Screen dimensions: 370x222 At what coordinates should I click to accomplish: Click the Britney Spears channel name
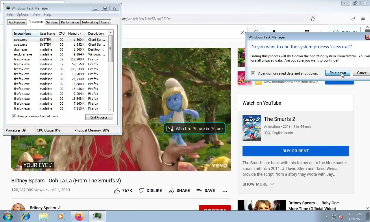tap(43, 208)
